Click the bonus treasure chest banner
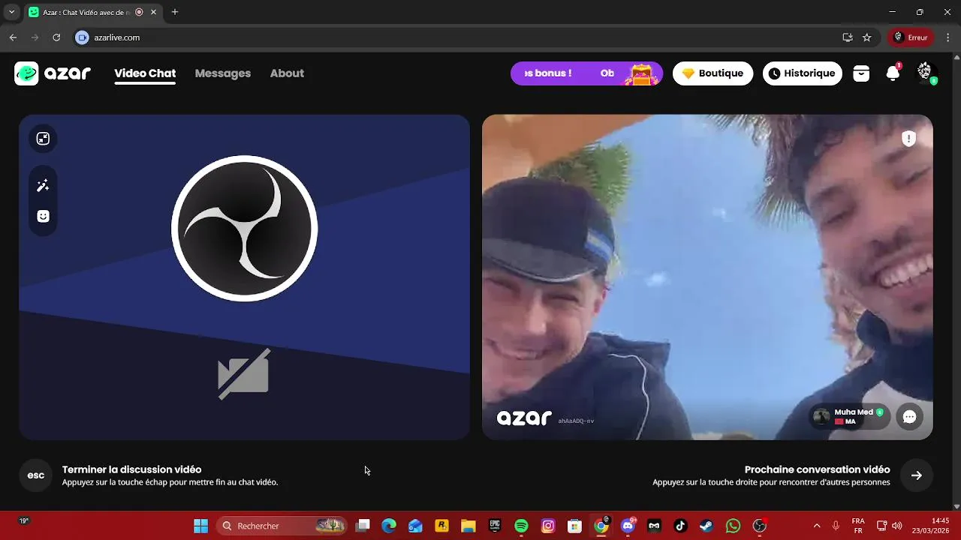This screenshot has width=961, height=540. pos(586,73)
